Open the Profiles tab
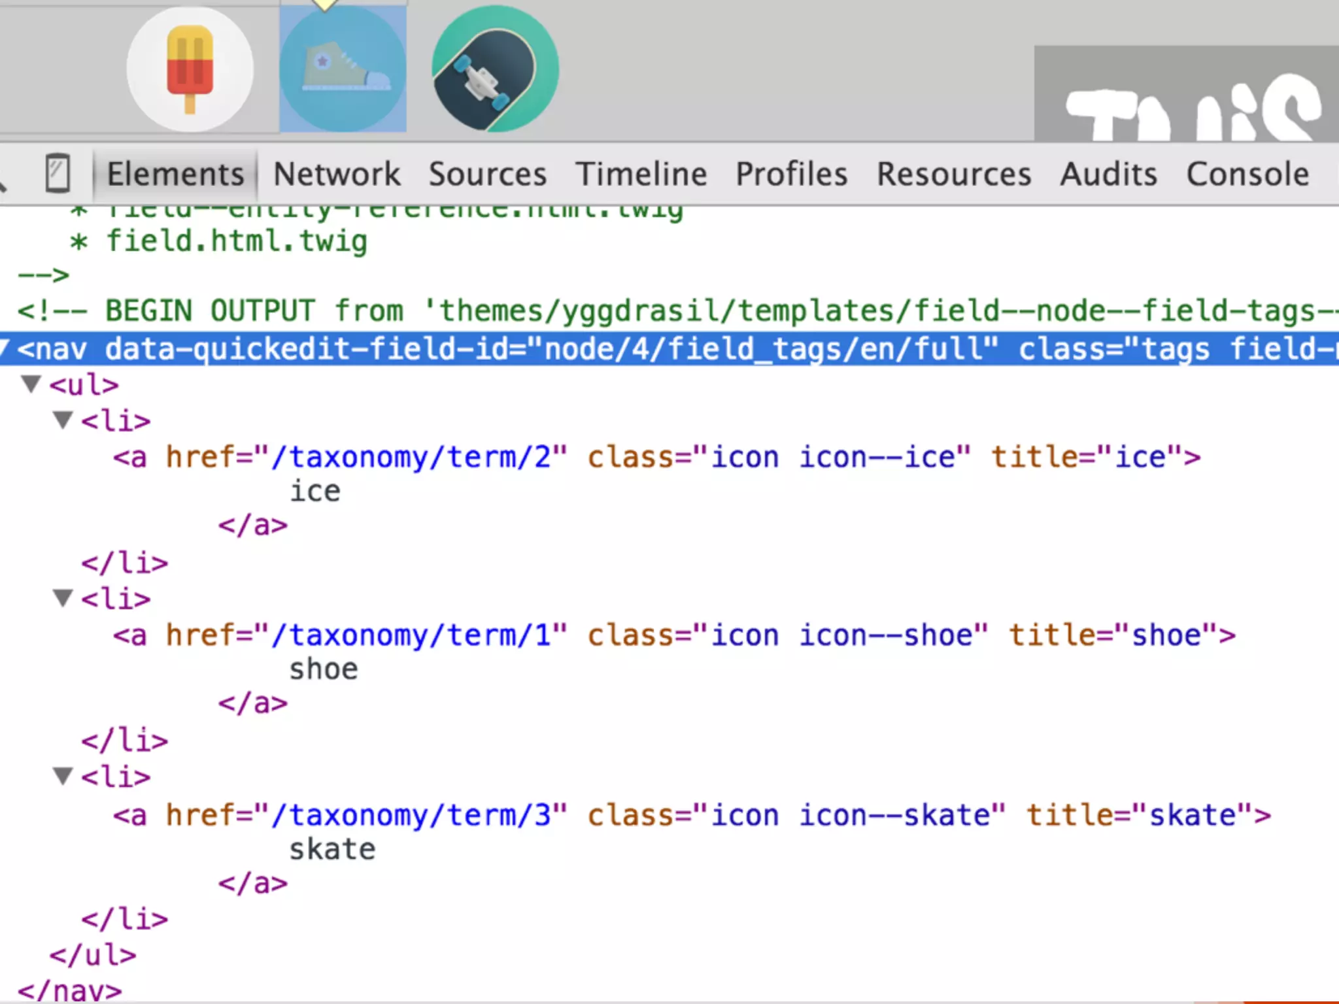Viewport: 1339px width, 1004px height. 792,175
